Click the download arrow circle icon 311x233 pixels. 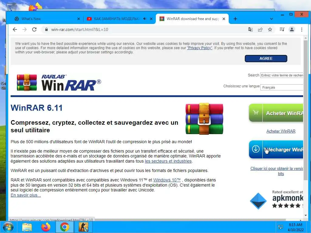(x=256, y=149)
